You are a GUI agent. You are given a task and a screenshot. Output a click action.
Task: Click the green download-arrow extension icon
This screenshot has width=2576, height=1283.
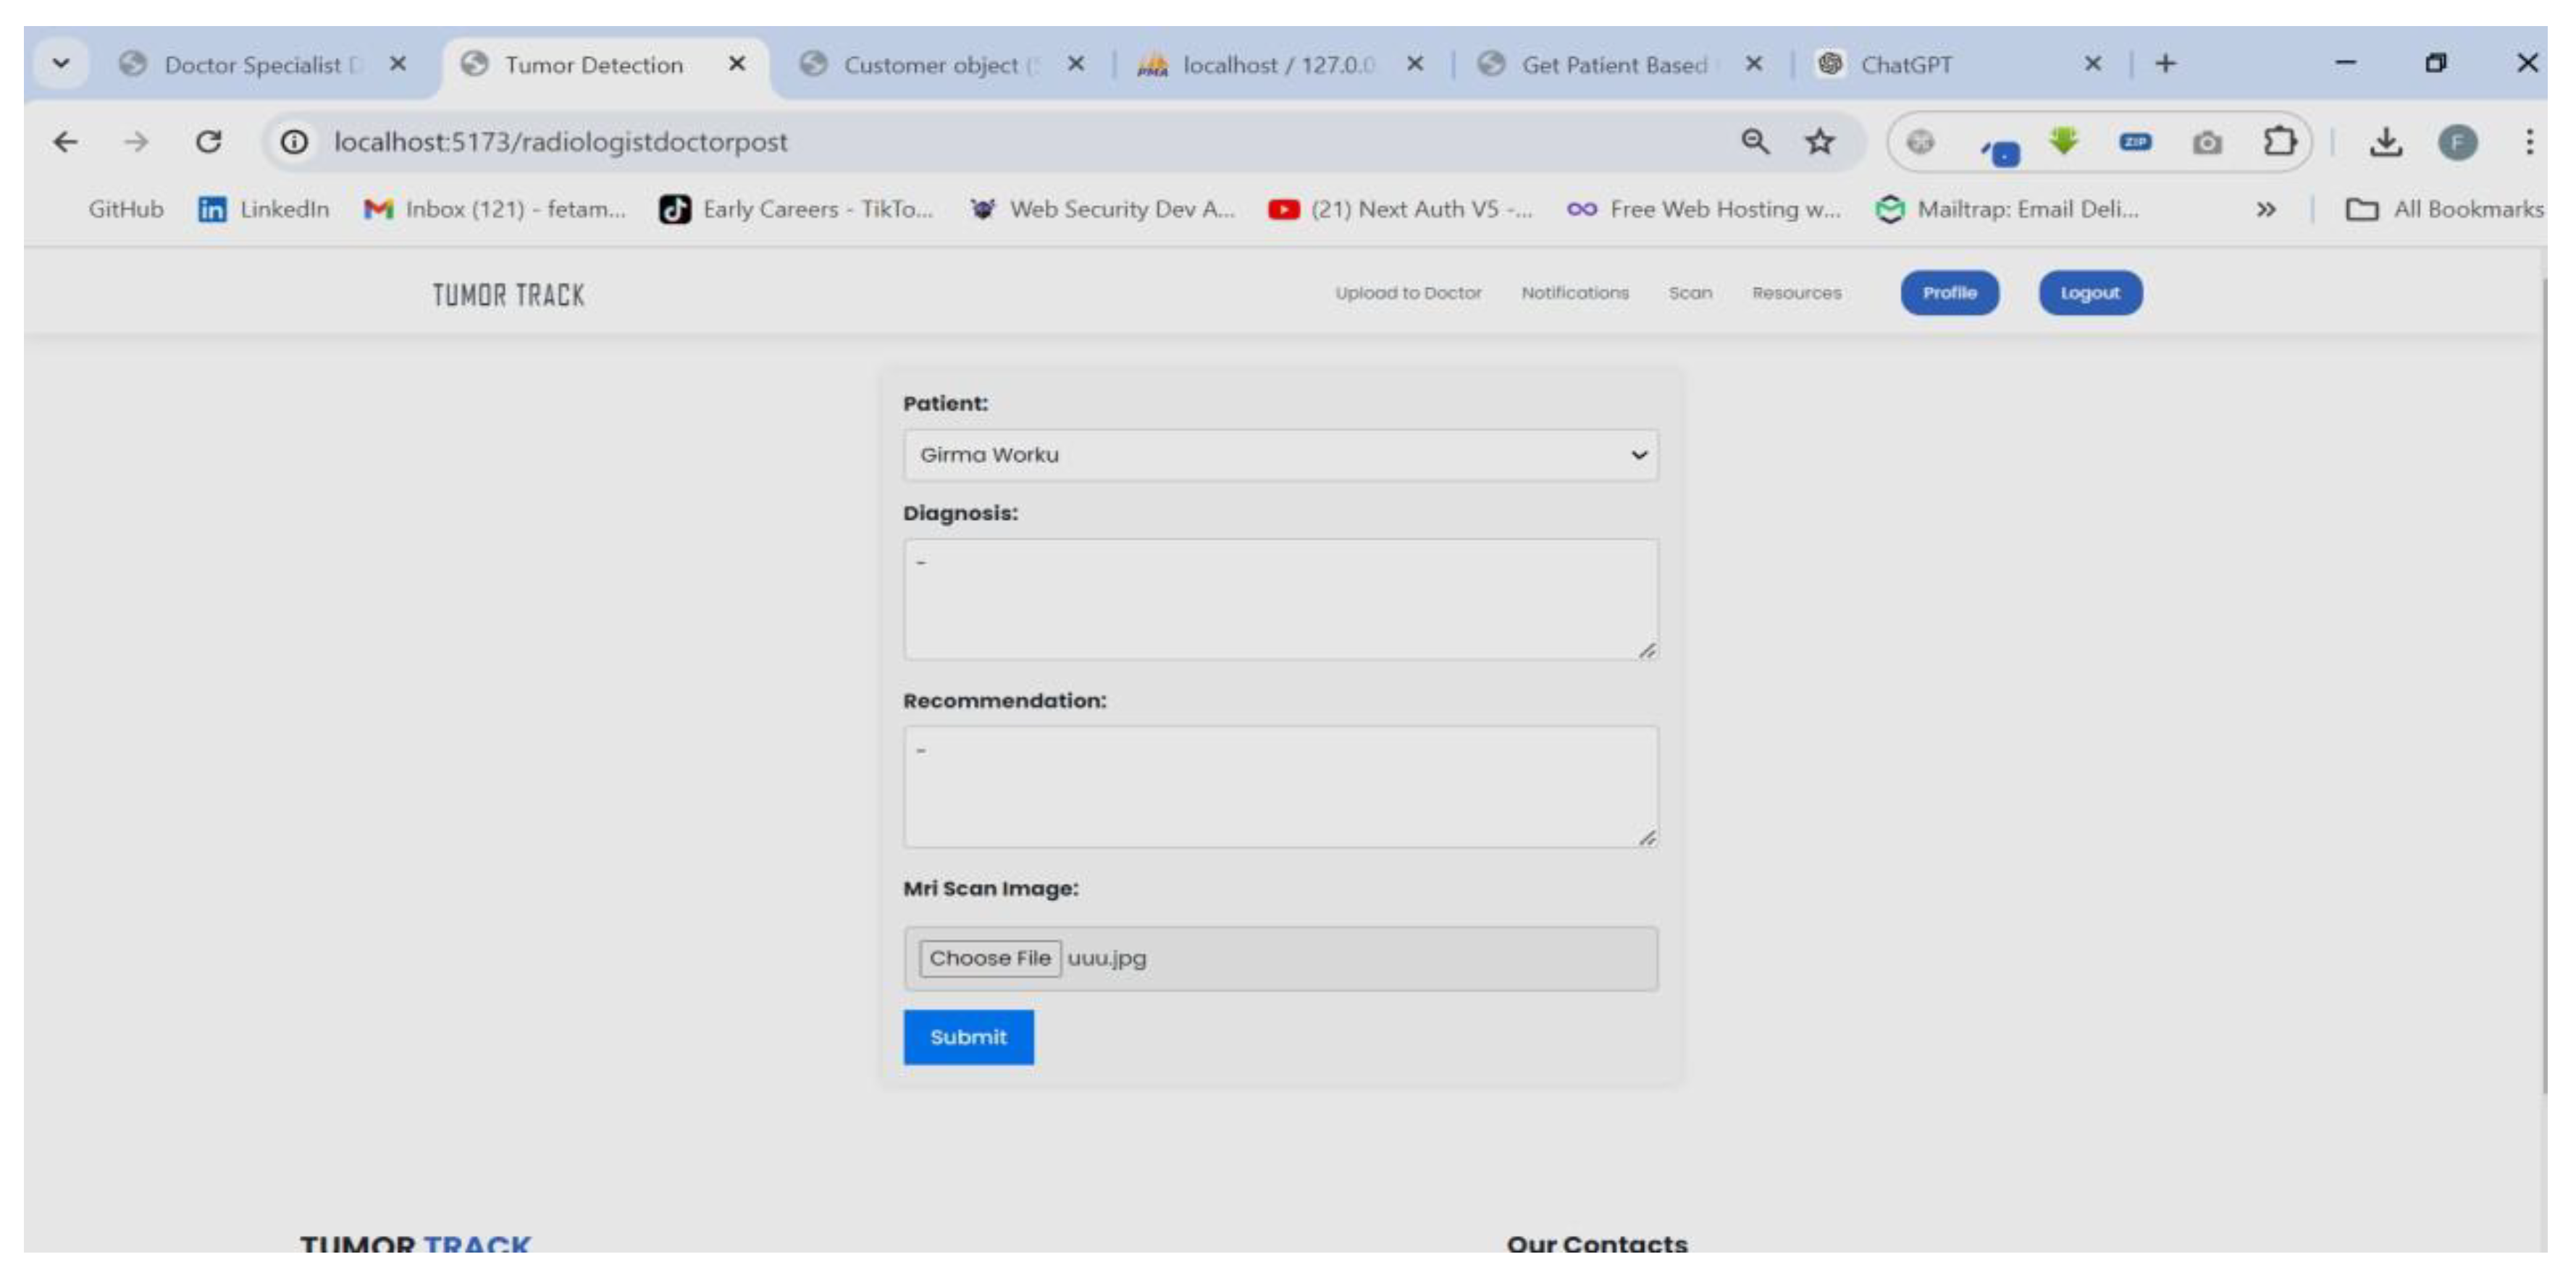click(x=2063, y=141)
